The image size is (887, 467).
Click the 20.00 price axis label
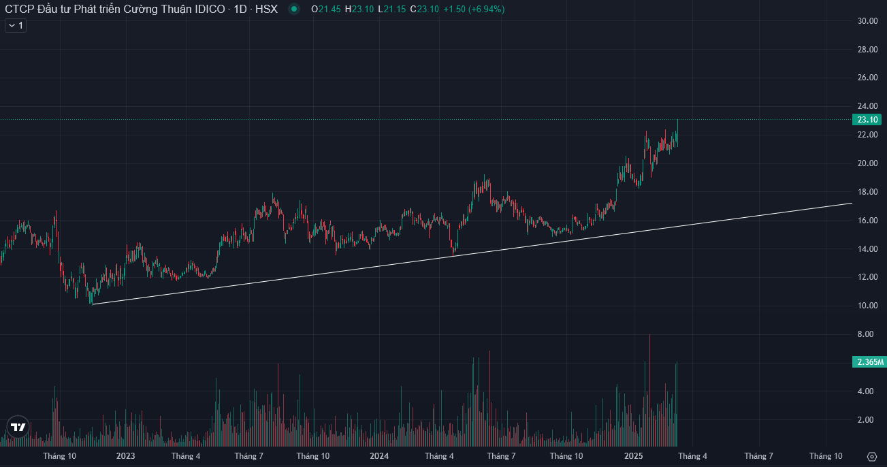click(x=867, y=163)
